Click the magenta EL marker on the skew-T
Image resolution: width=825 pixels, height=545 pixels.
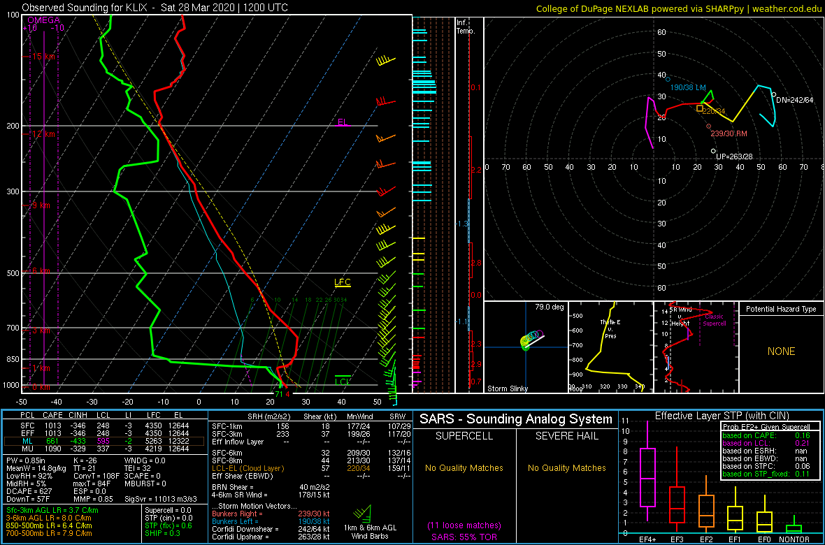[x=343, y=122]
